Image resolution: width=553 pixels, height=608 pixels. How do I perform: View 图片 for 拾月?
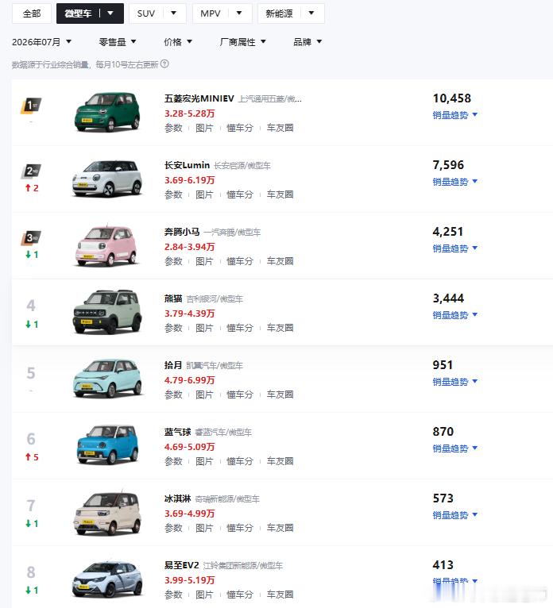[204, 394]
